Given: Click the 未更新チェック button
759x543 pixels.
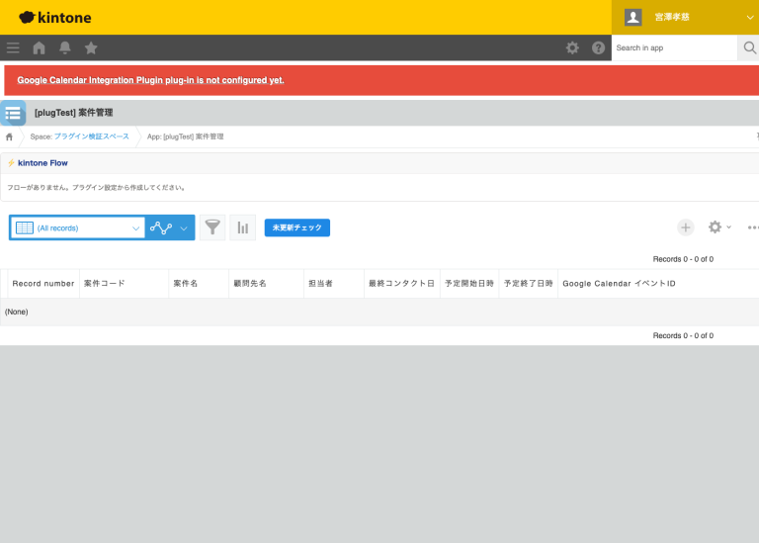Looking at the screenshot, I should pos(296,227).
